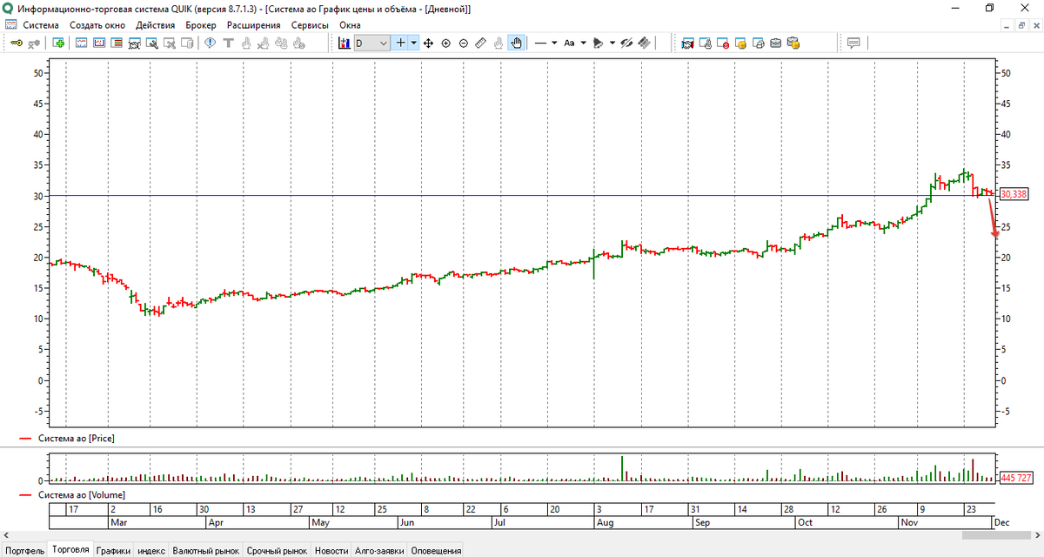Screen dimensions: 1044x557
Task: Restore the inner chart window
Action: [1021, 25]
